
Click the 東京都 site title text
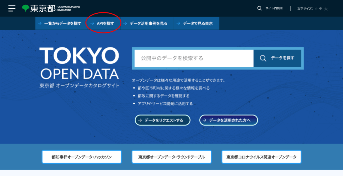tap(43, 8)
